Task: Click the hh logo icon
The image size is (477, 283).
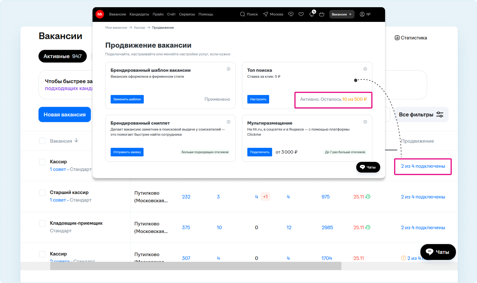Action: [x=100, y=14]
